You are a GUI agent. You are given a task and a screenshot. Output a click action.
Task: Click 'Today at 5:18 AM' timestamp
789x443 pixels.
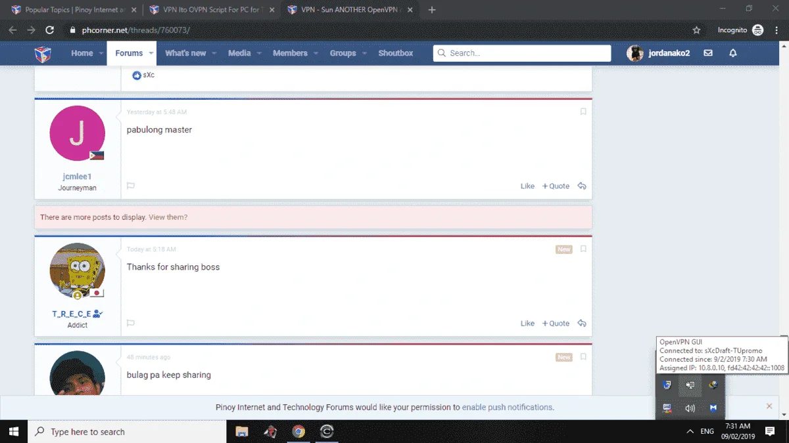151,249
